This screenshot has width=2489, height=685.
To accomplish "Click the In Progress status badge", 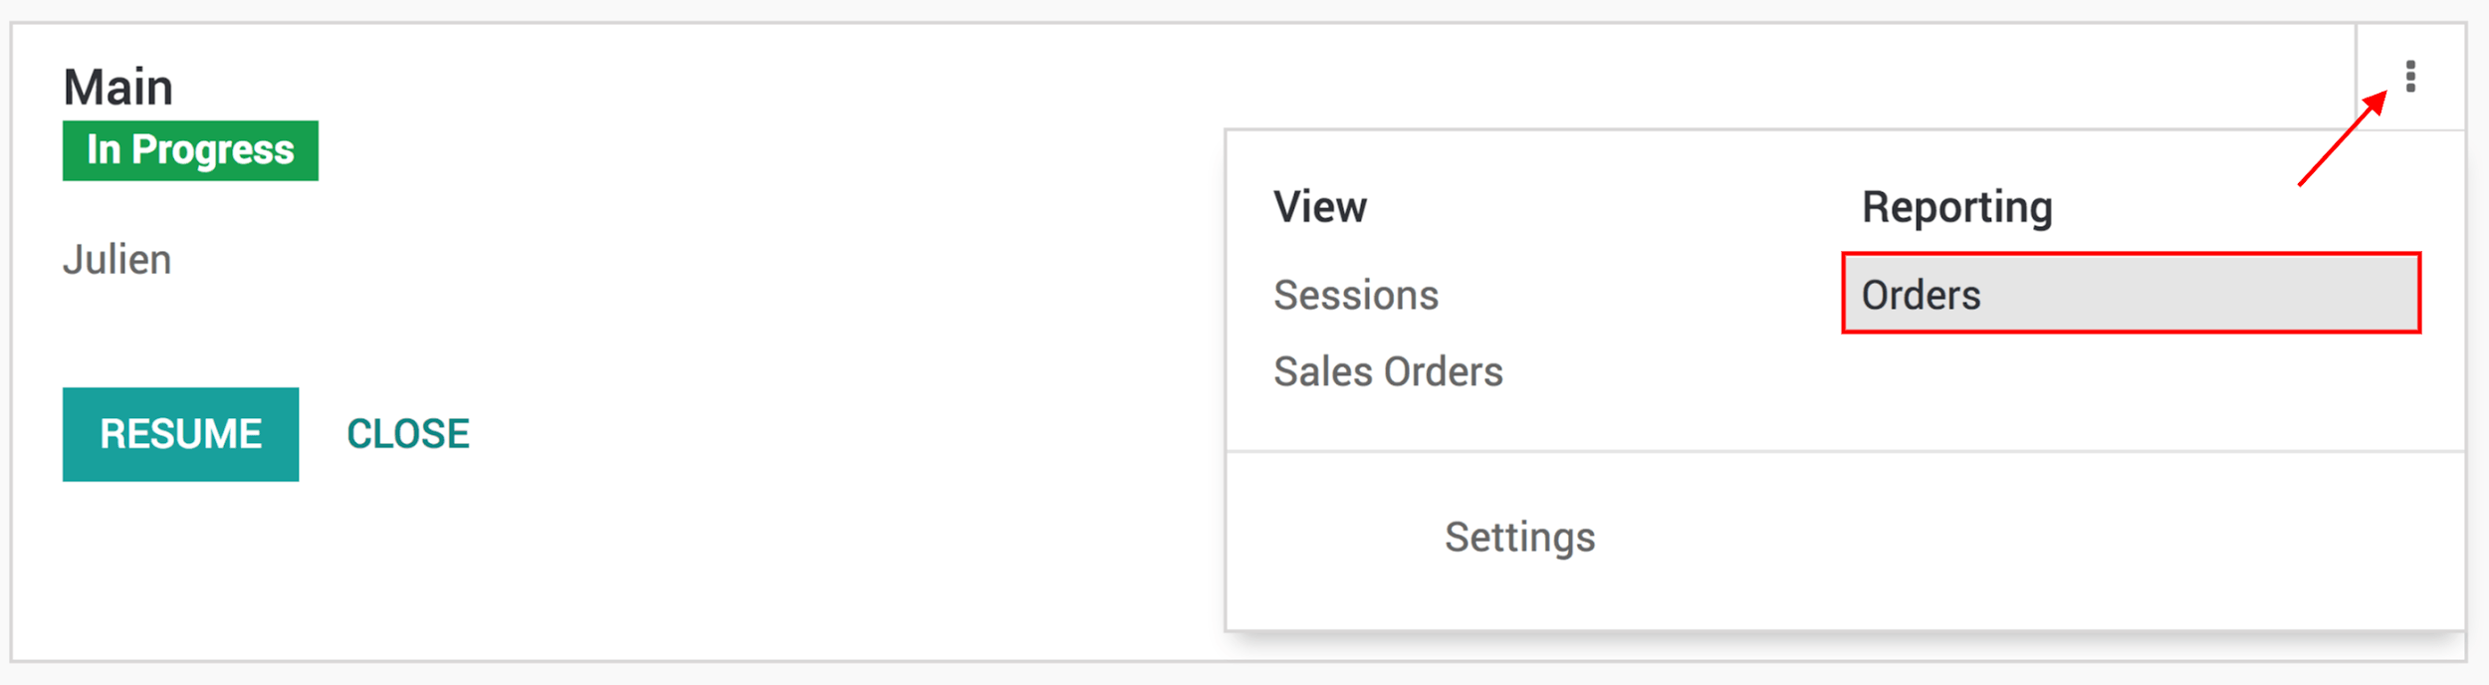I will point(189,150).
